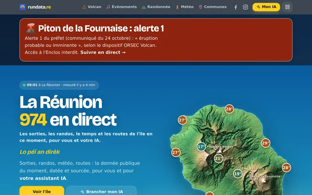The height and width of the screenshot is (195, 312).
Task: Click the Piton de la Fournaise summit triangle
Action: click(x=264, y=181)
